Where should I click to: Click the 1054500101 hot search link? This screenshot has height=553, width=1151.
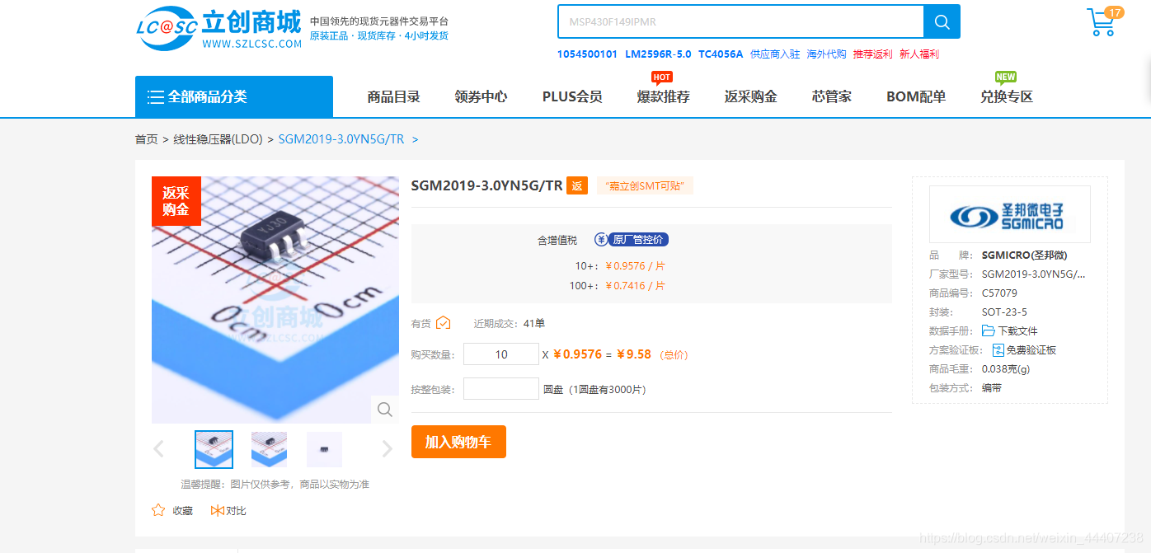coord(587,54)
